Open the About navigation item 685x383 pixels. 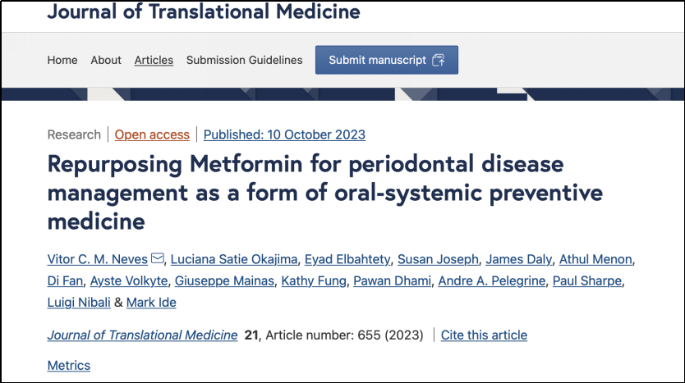(106, 60)
